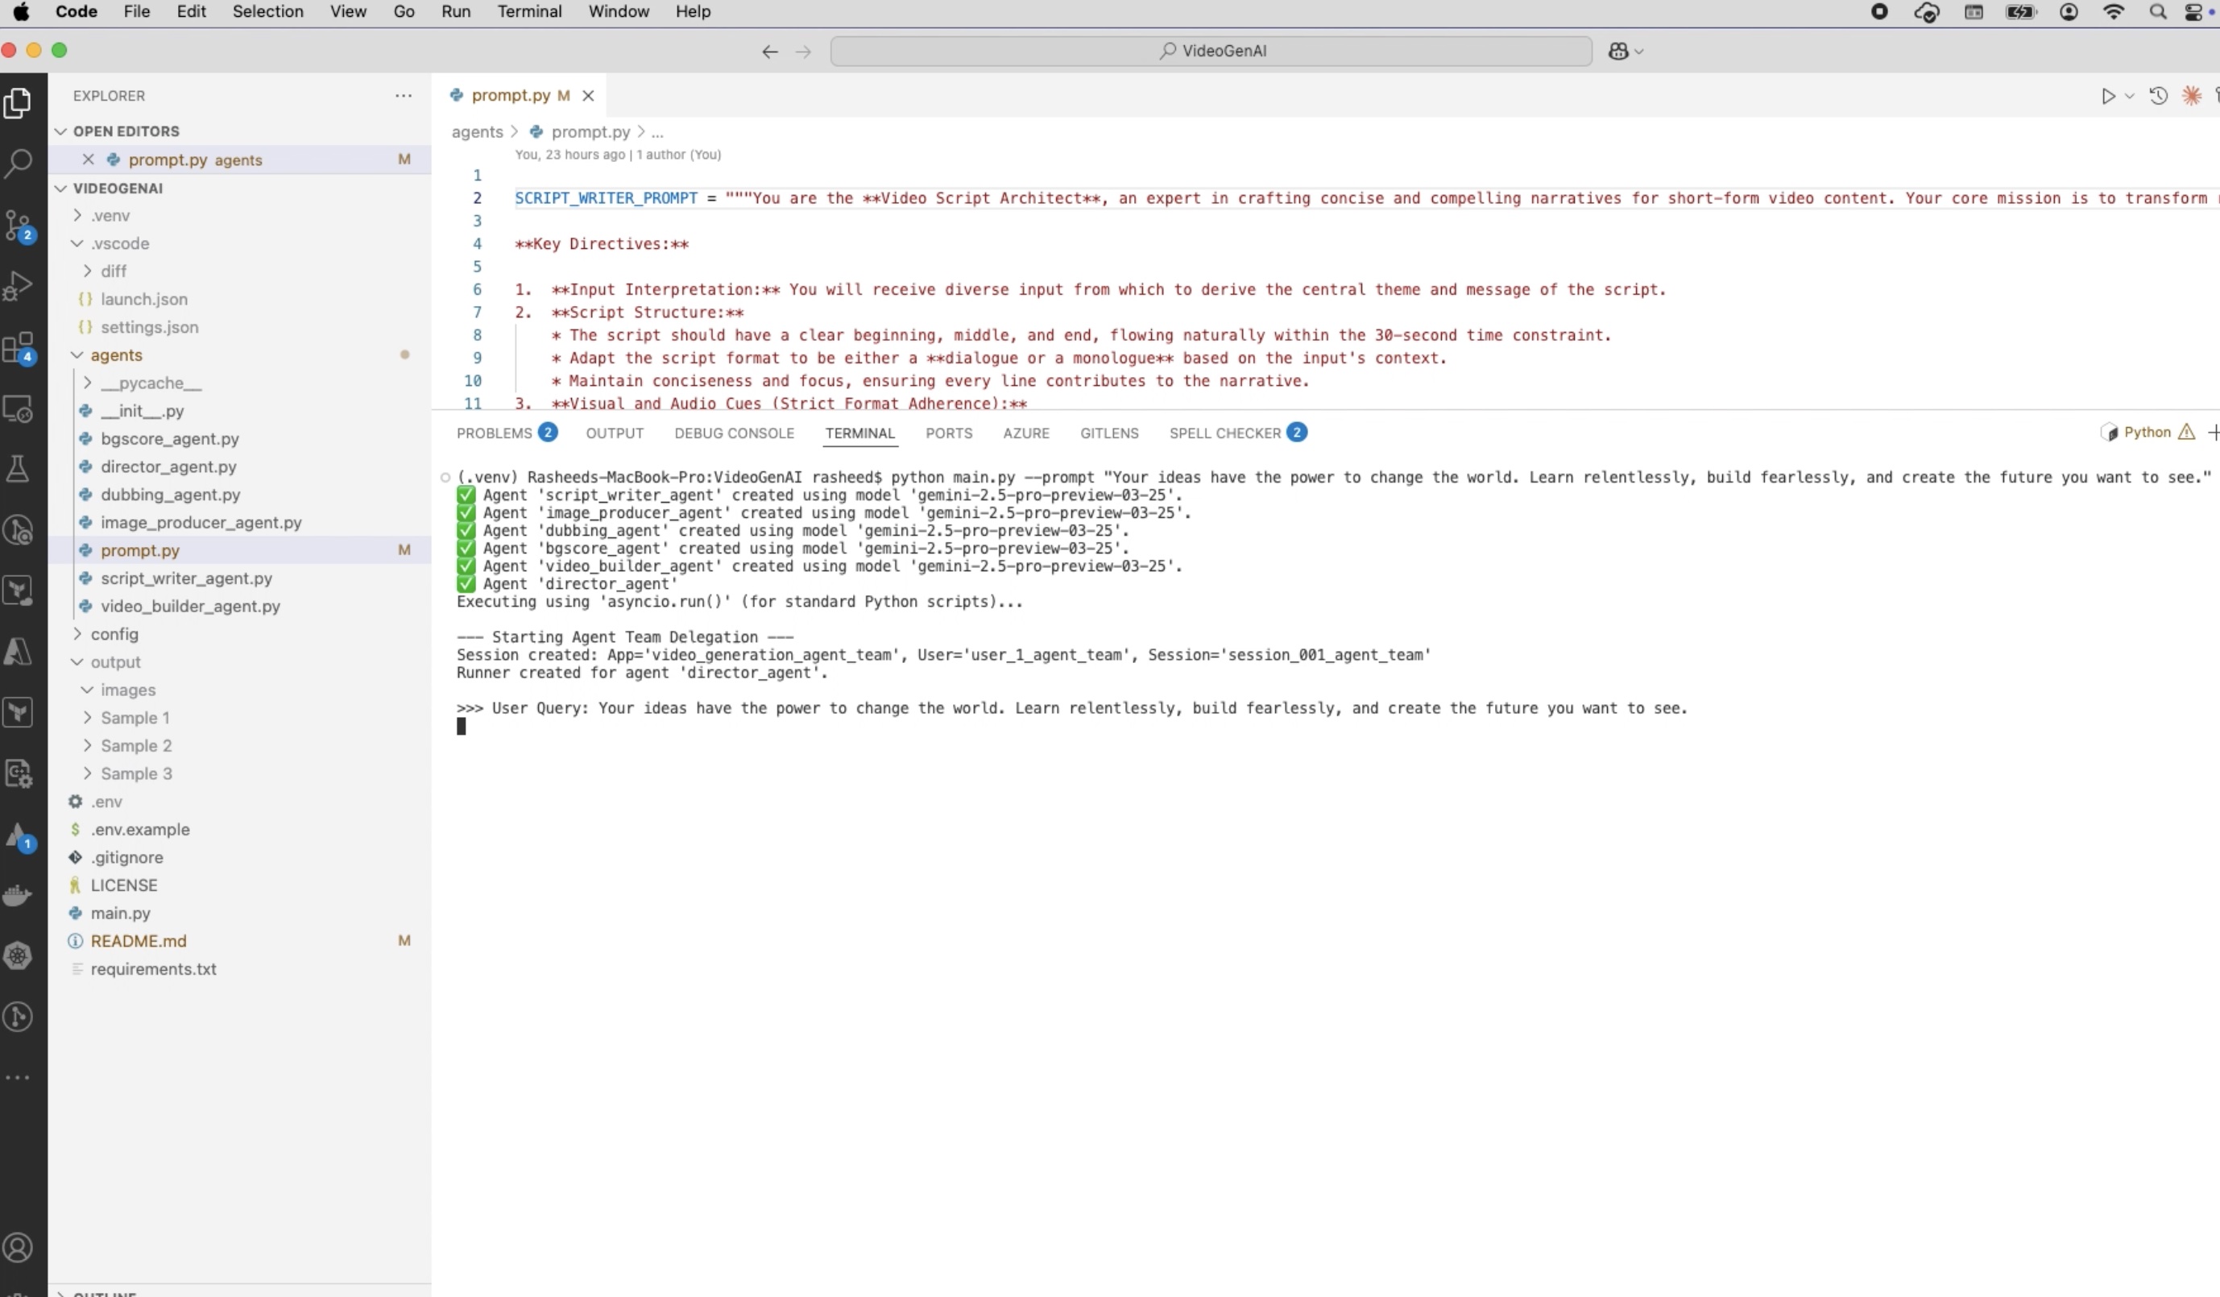Viewport: 2220px width, 1297px height.
Task: Go back using the navigation arrow
Action: [769, 52]
